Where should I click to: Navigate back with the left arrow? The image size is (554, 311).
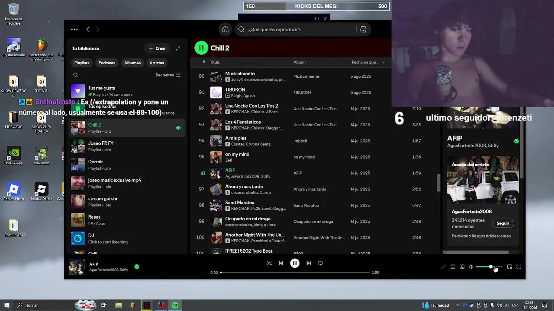88,29
